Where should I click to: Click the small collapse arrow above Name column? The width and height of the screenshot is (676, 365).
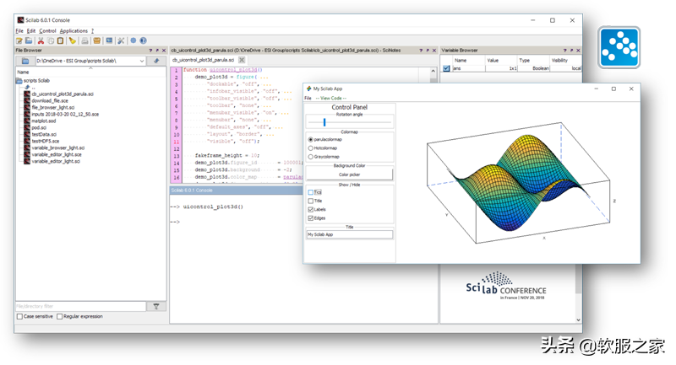pos(90,68)
